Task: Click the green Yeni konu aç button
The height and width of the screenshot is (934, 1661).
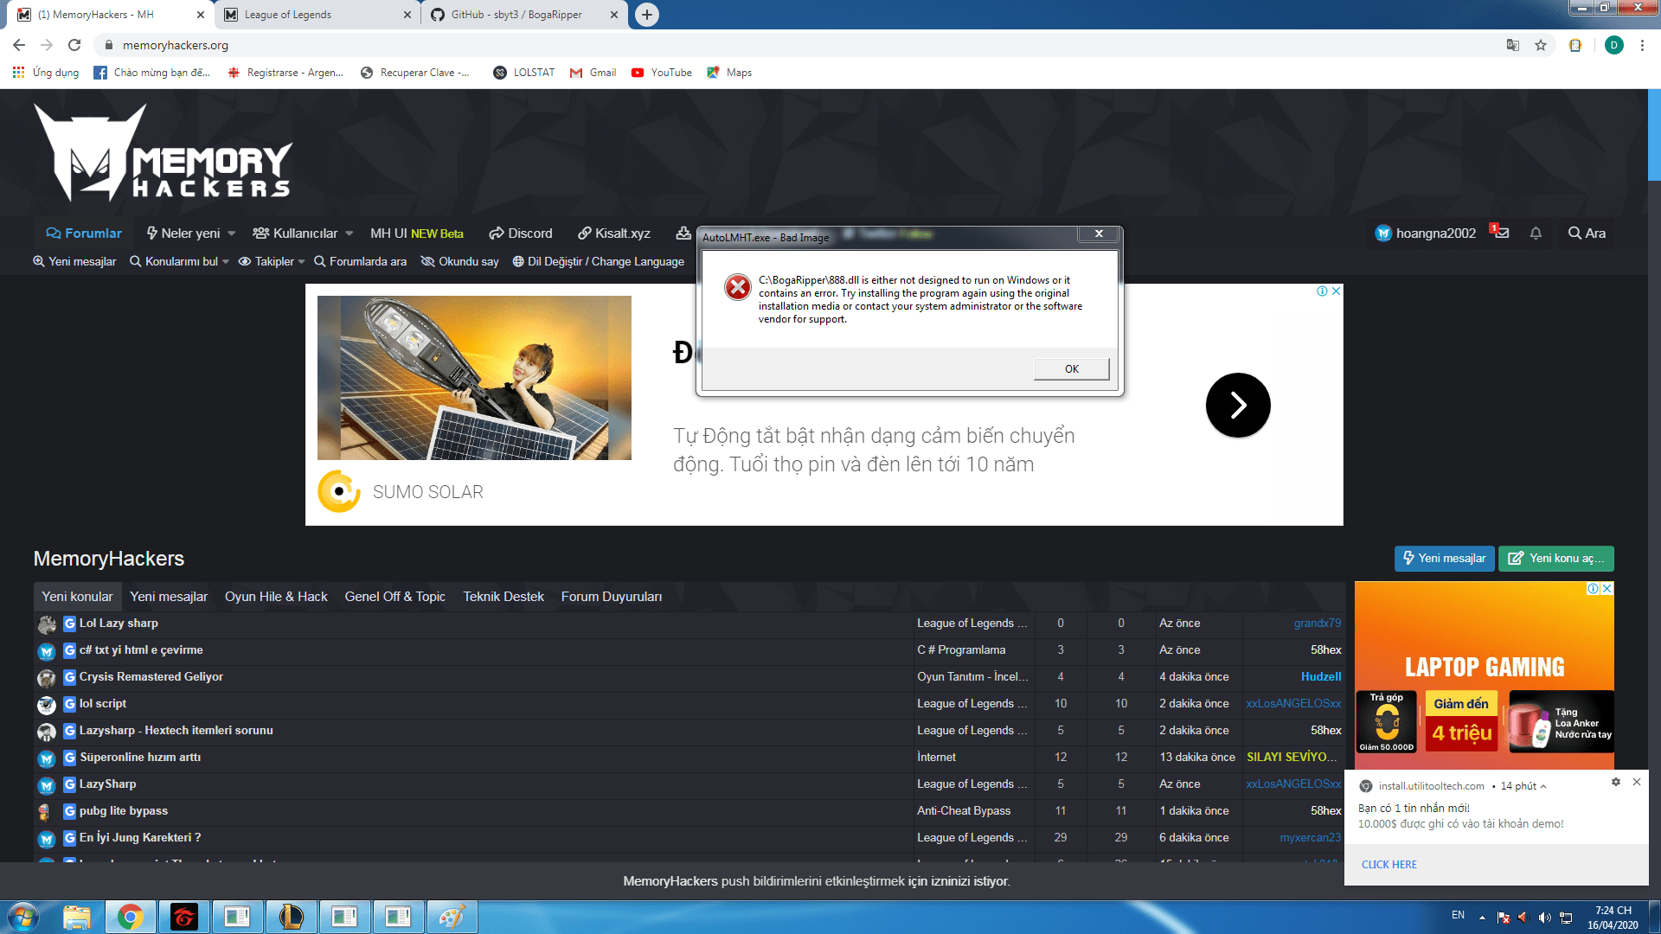Action: click(1556, 559)
